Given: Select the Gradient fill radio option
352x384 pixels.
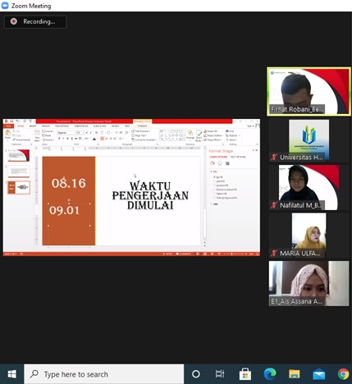Looking at the screenshot, I should coord(215,185).
